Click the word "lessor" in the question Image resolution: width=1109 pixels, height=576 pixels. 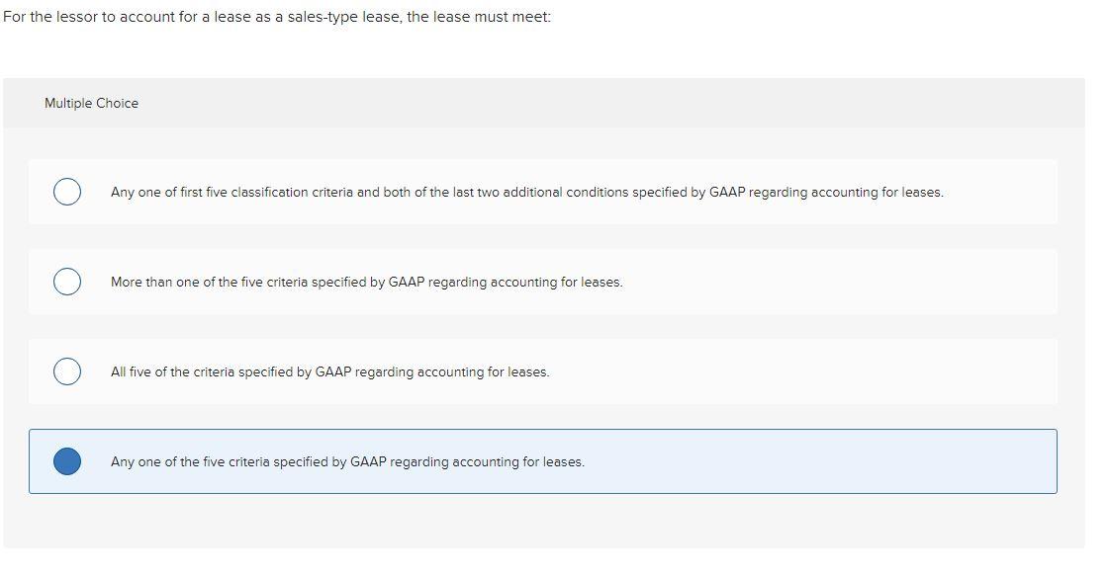(76, 17)
